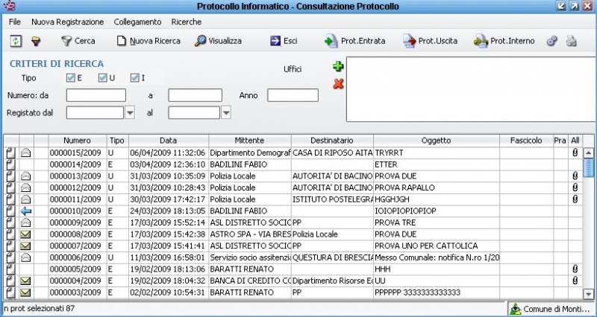The image size is (597, 317).
Task: Open the Nuova Registrazione menu
Action: point(68,22)
